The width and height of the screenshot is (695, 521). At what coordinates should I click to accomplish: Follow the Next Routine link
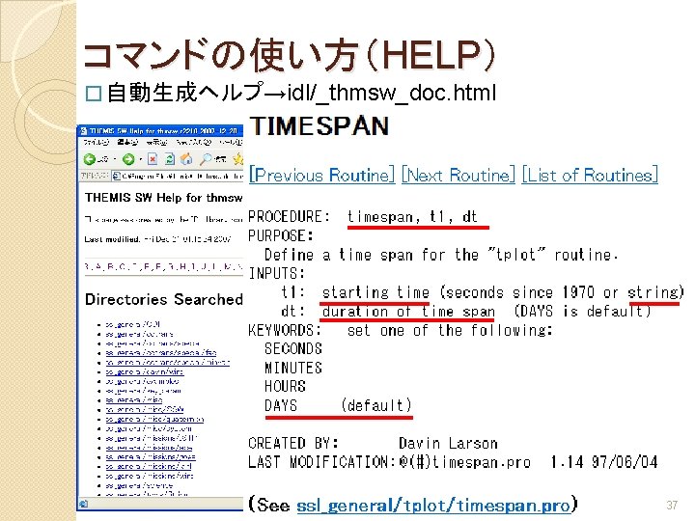click(x=459, y=175)
